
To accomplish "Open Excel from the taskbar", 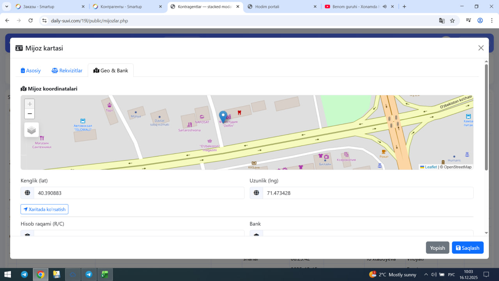I will click(104, 274).
